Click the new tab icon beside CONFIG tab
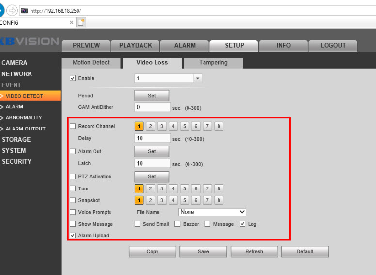The width and height of the screenshot is (376, 275). pos(81,22)
